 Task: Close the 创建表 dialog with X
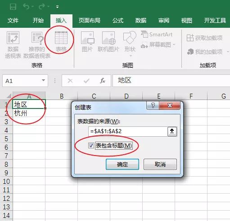tap(170, 105)
